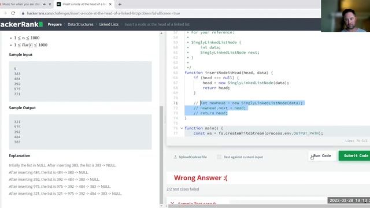This screenshot has width=370, height=208.
Task: Place cursor on 'function insertNodeAtHead(head, data)' line
Action: point(229,73)
